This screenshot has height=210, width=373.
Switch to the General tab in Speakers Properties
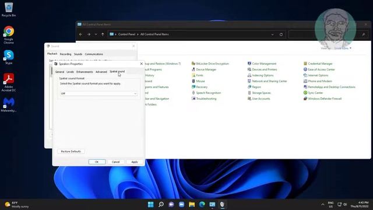click(59, 72)
